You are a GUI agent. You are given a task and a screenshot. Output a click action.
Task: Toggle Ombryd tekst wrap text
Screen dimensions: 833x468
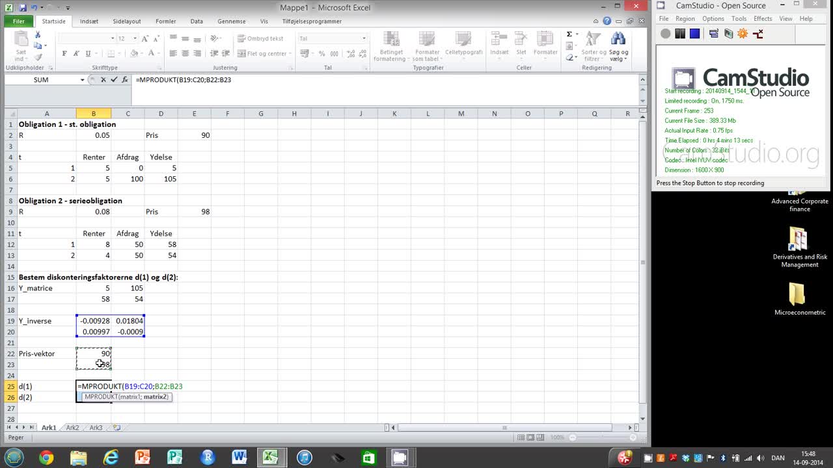point(260,38)
